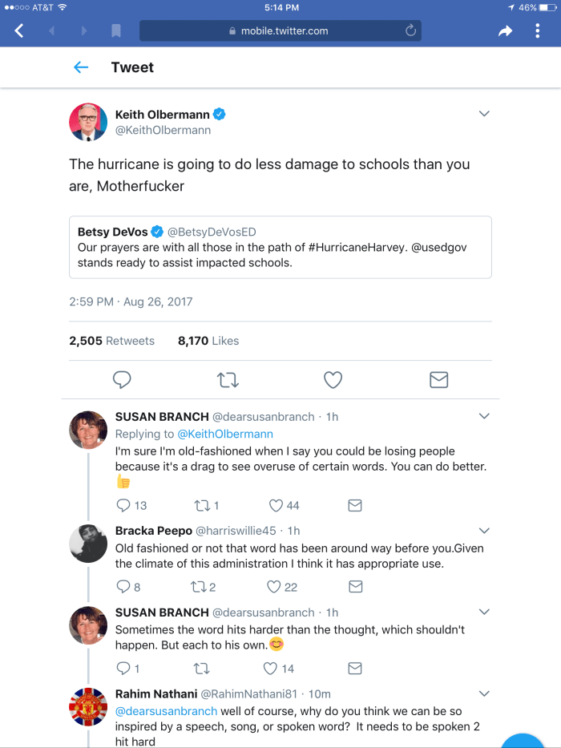The image size is (561, 748).
Task: Retweet the main Keith Olbermann tweet
Action: click(228, 379)
